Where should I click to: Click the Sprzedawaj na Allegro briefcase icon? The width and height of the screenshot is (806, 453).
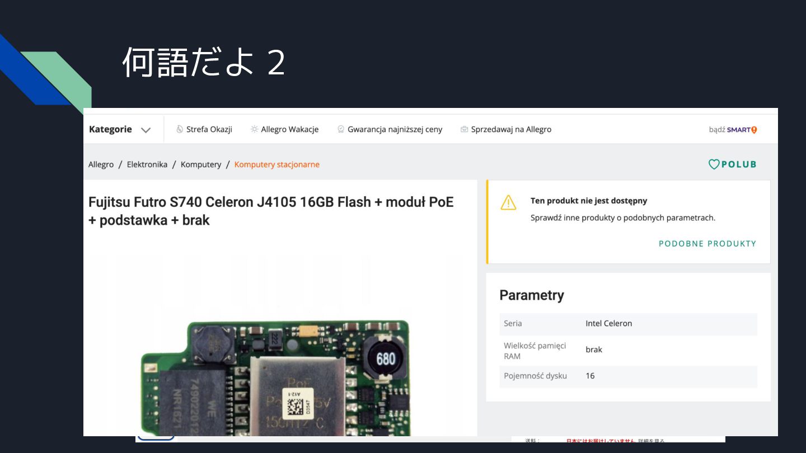pos(464,129)
